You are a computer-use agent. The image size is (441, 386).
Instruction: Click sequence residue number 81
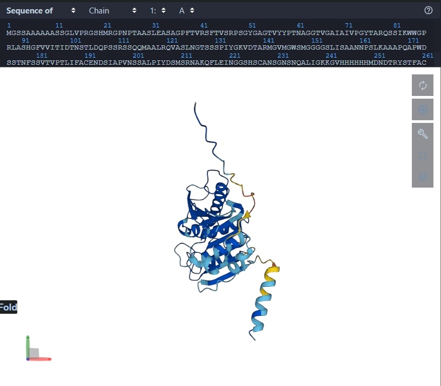pyautogui.click(x=397, y=25)
